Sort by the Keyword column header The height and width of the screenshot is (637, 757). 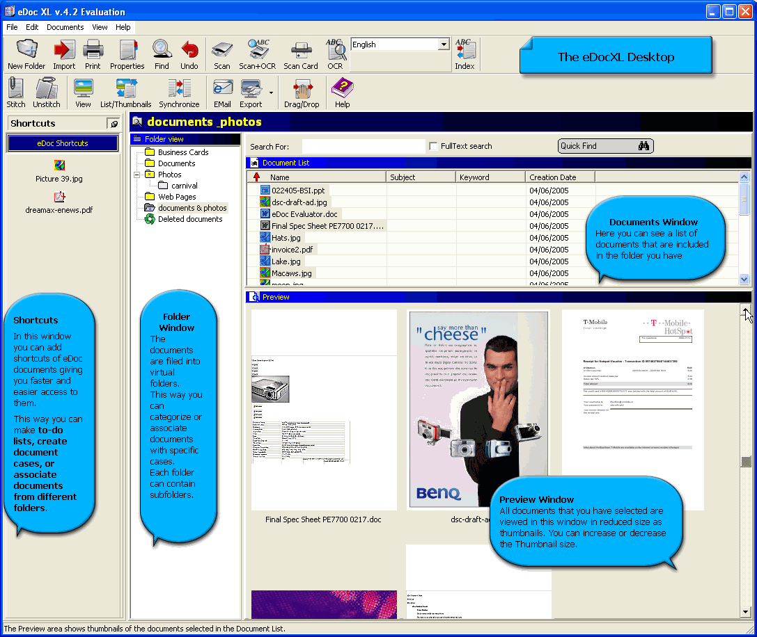490,177
